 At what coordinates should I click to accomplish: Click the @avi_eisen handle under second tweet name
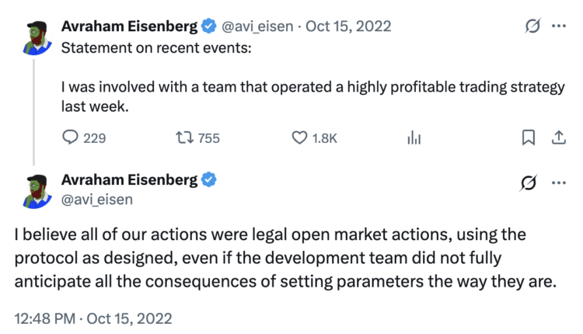pyautogui.click(x=97, y=200)
